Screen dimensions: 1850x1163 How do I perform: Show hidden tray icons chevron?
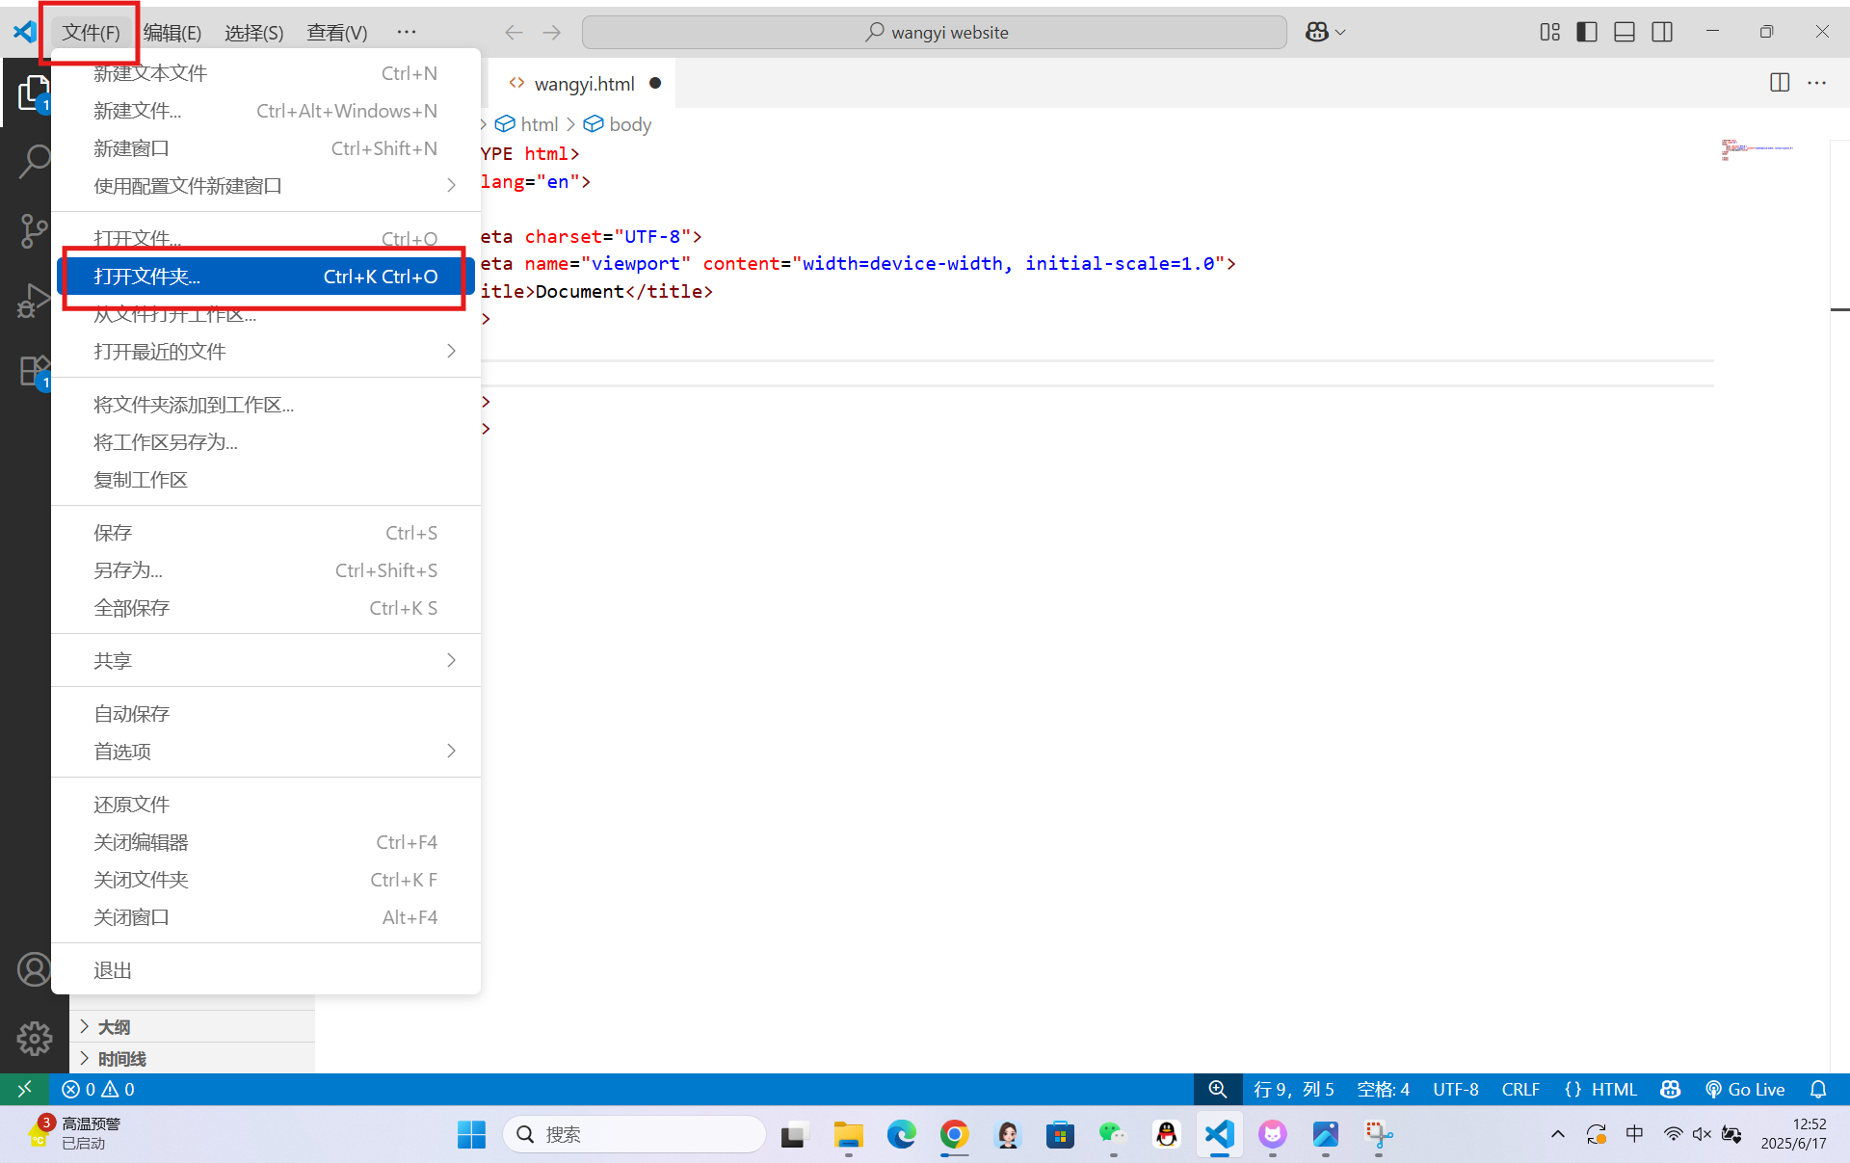(1557, 1134)
